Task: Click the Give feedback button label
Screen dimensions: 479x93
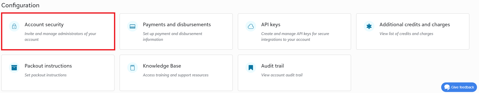Action: tap(463, 87)
